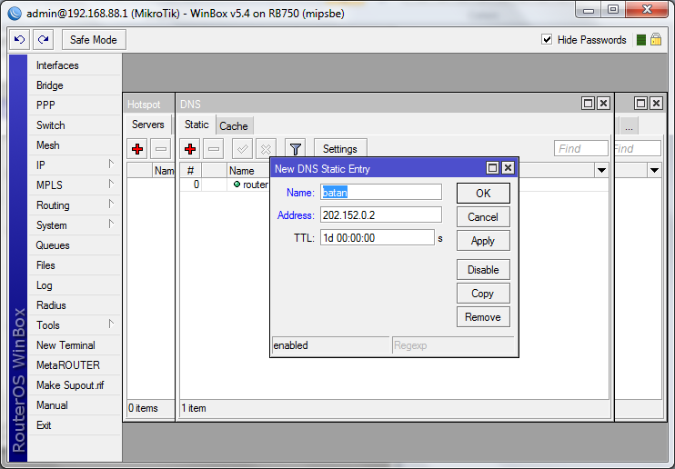Click the Address field 202.152.0.2
The width and height of the screenshot is (675, 469).
tap(381, 215)
